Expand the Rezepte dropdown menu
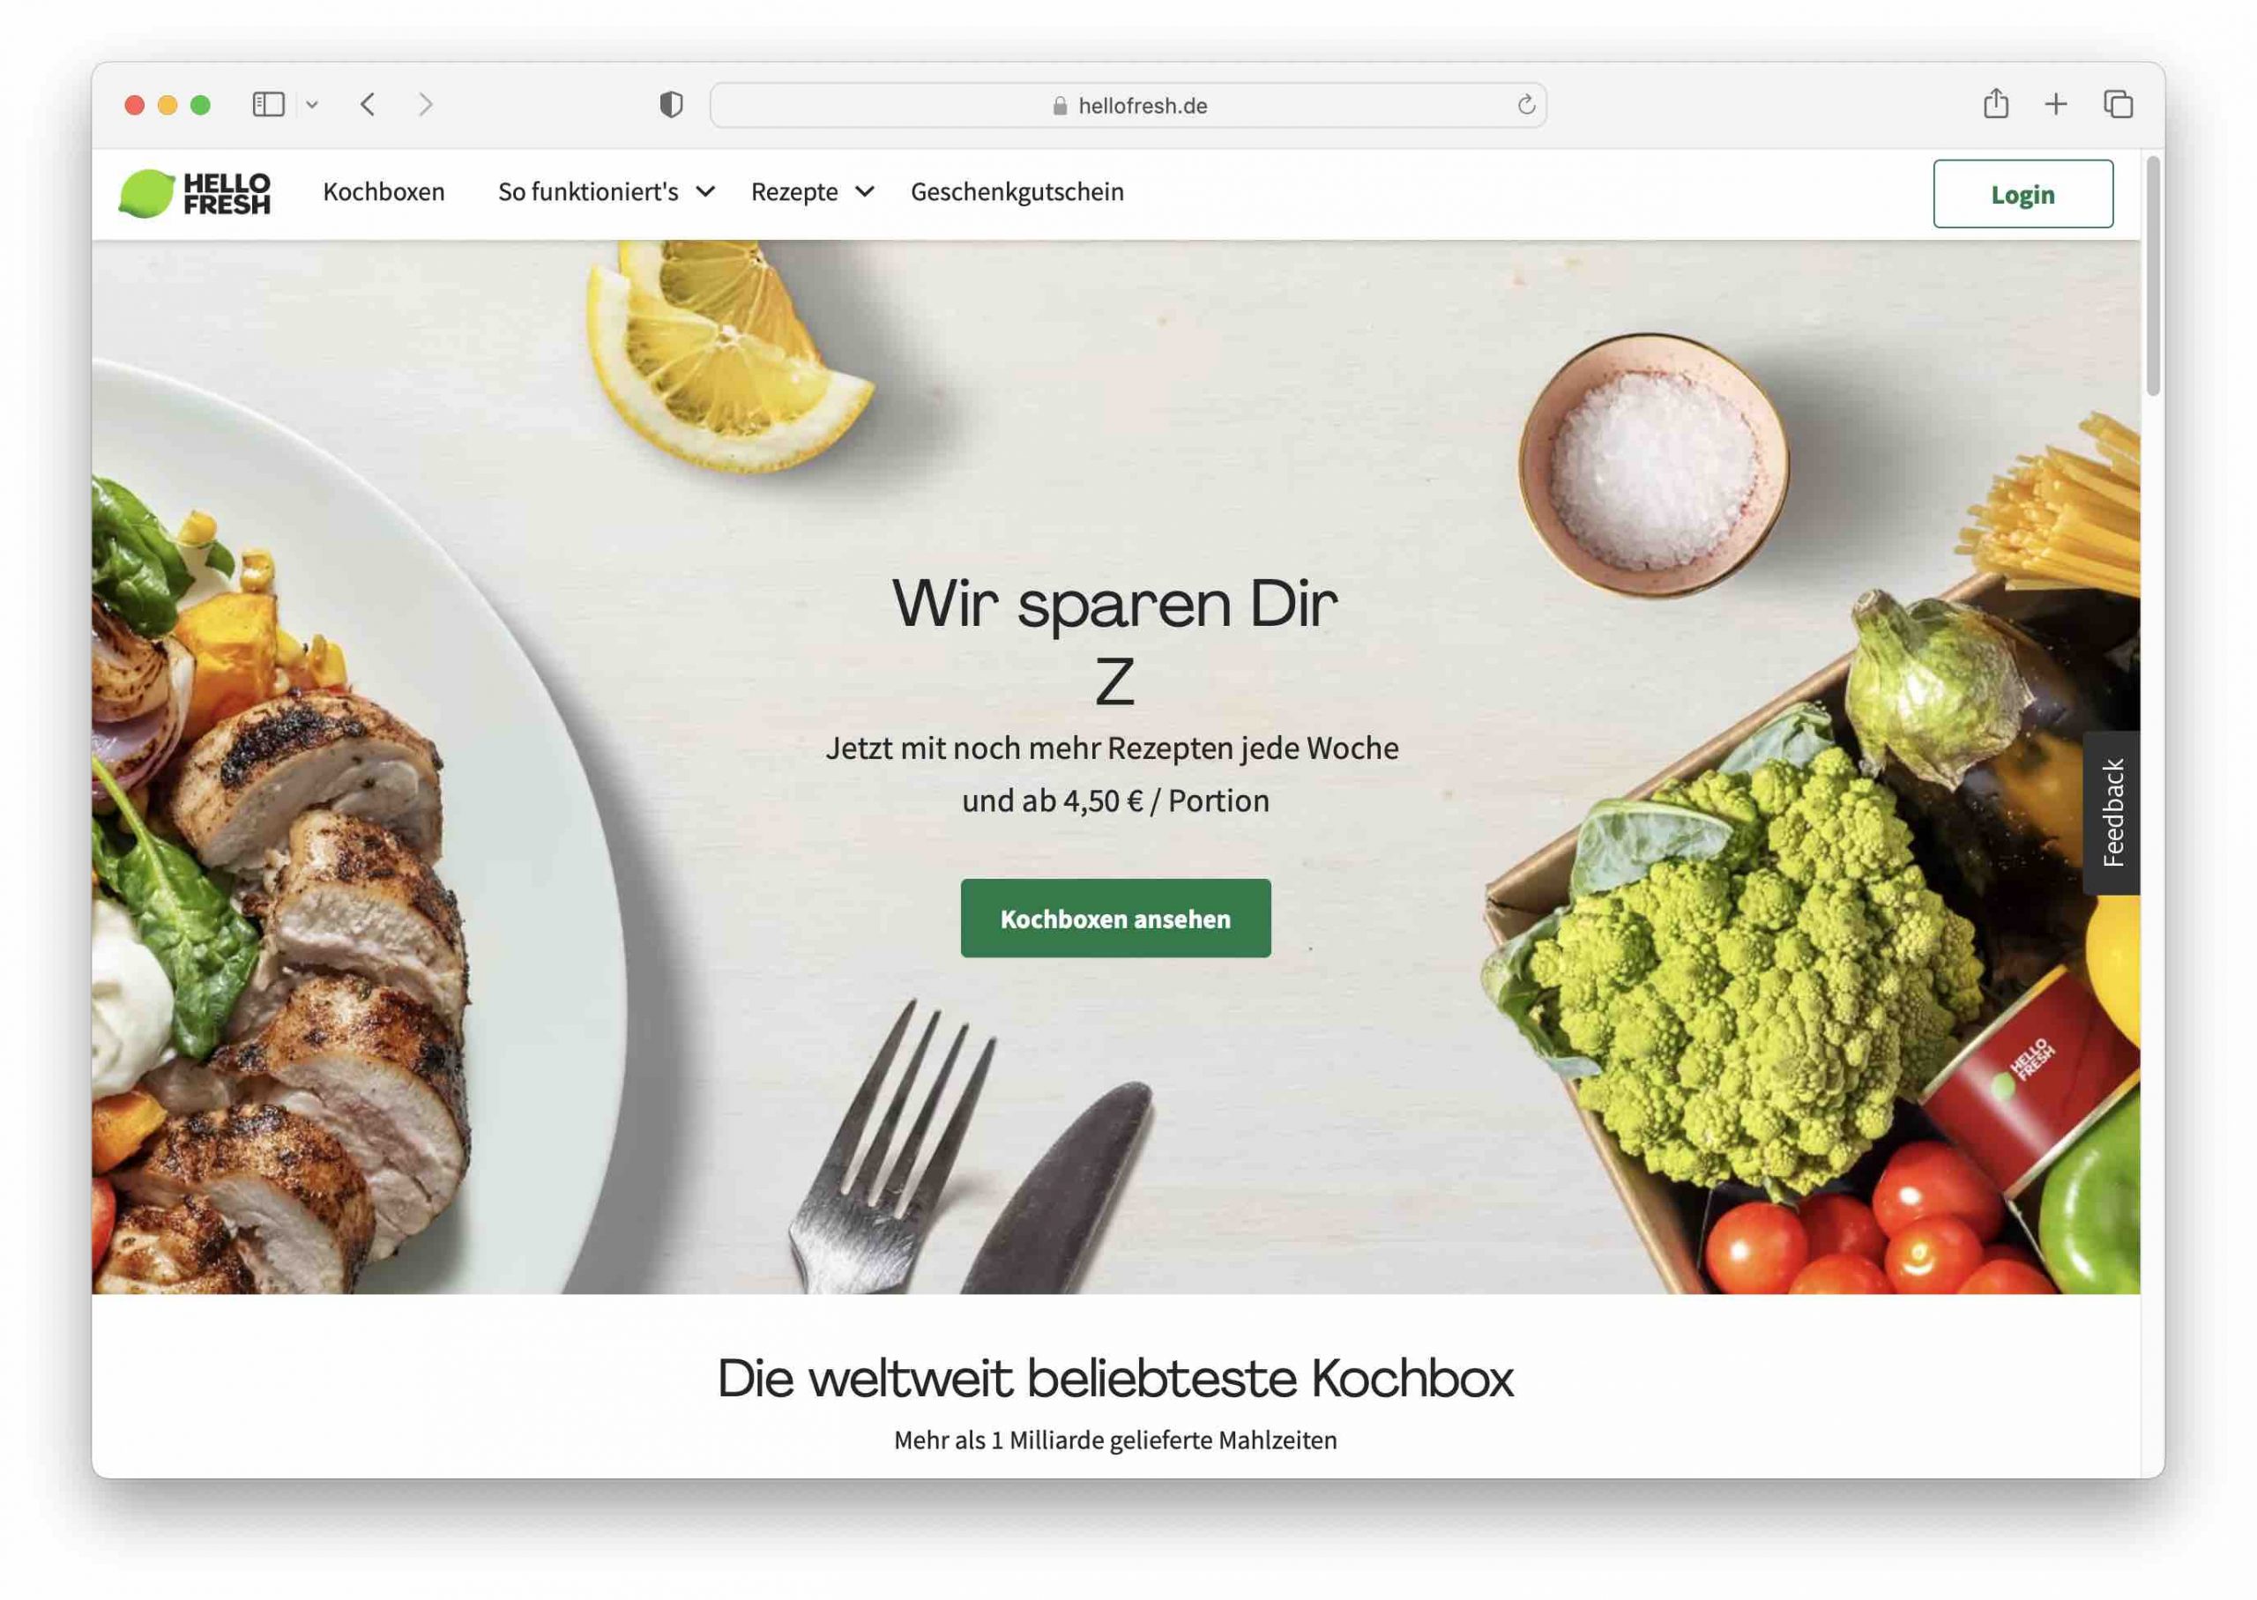2257x1600 pixels. [812, 191]
